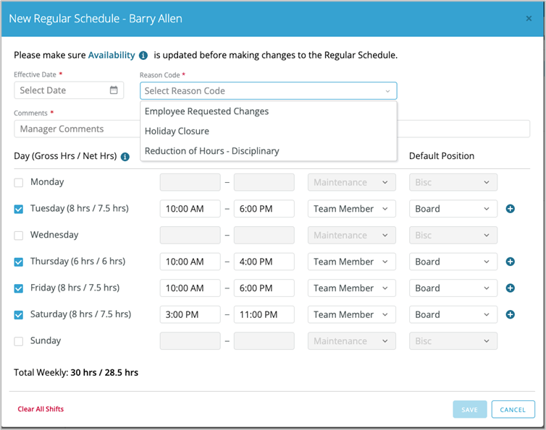Screen dimensions: 546x430
Task: Uncheck the Tuesday schedule checkbox
Action: 19,209
